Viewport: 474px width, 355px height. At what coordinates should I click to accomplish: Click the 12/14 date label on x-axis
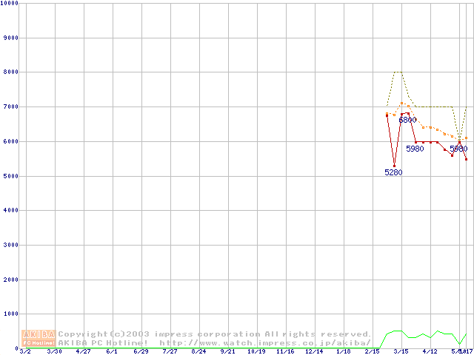314,351
